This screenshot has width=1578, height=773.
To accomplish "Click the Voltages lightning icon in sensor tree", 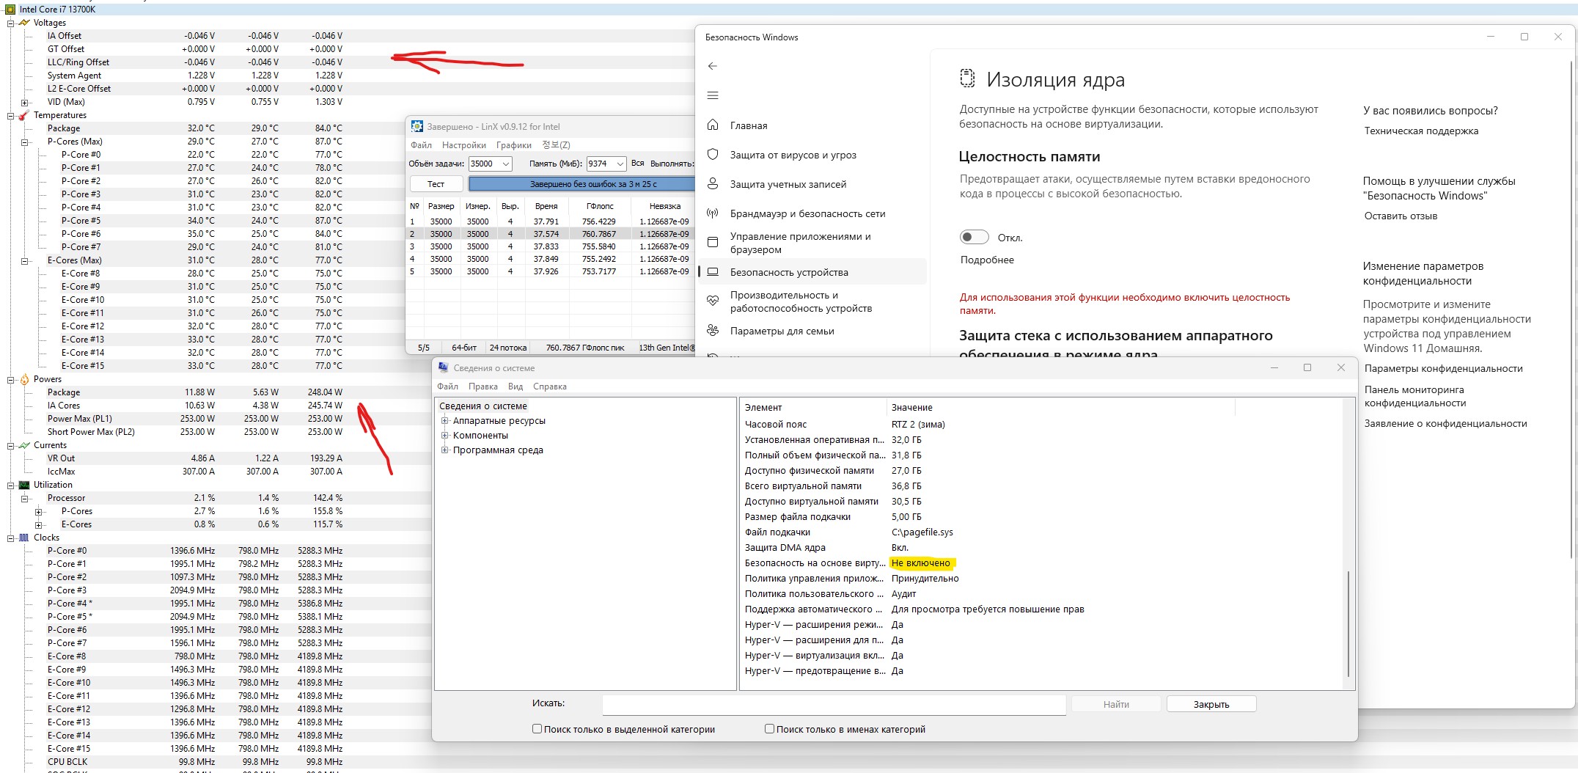I will click(x=24, y=23).
